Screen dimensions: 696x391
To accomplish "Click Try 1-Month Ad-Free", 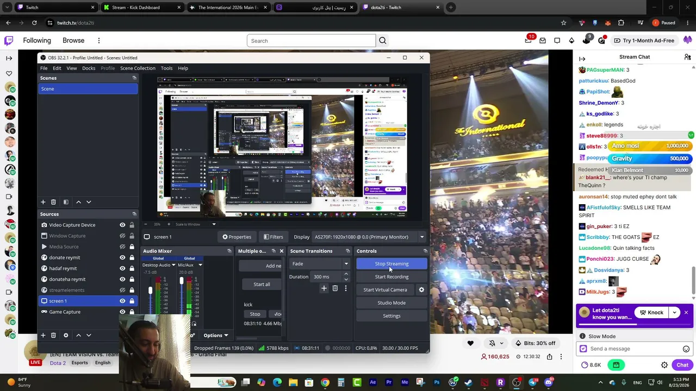I will coord(644,41).
